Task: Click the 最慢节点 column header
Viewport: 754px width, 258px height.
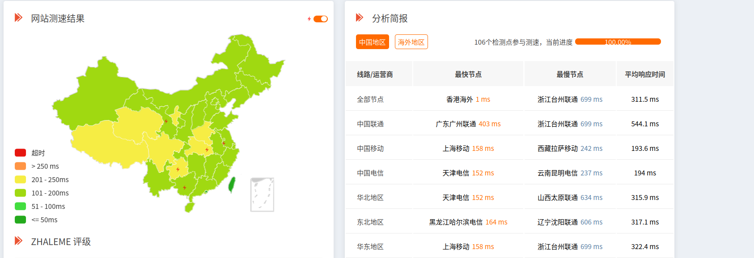Action: [570, 75]
